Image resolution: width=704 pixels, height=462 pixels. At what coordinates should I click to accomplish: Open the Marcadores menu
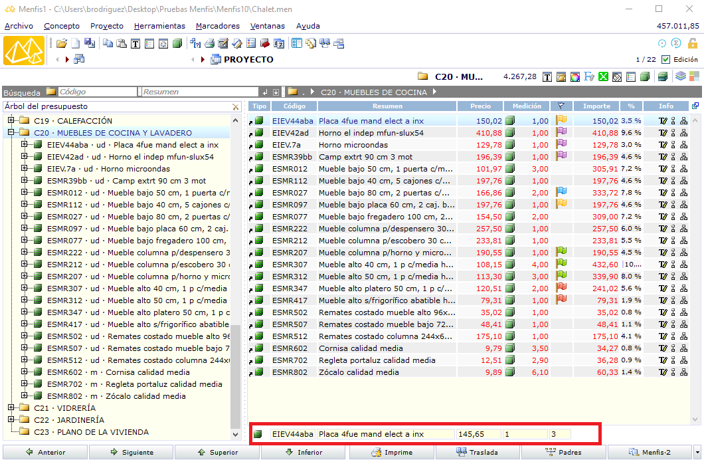[x=218, y=26]
